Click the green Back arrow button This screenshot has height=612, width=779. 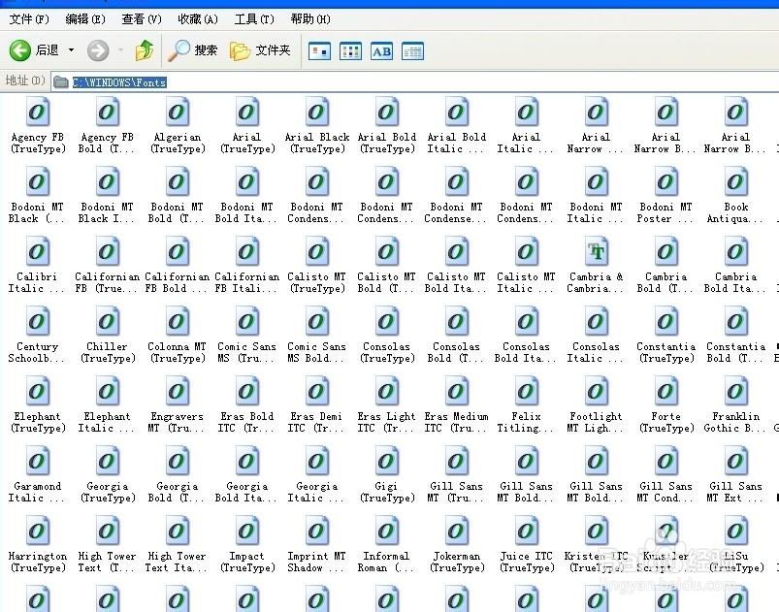tap(20, 50)
